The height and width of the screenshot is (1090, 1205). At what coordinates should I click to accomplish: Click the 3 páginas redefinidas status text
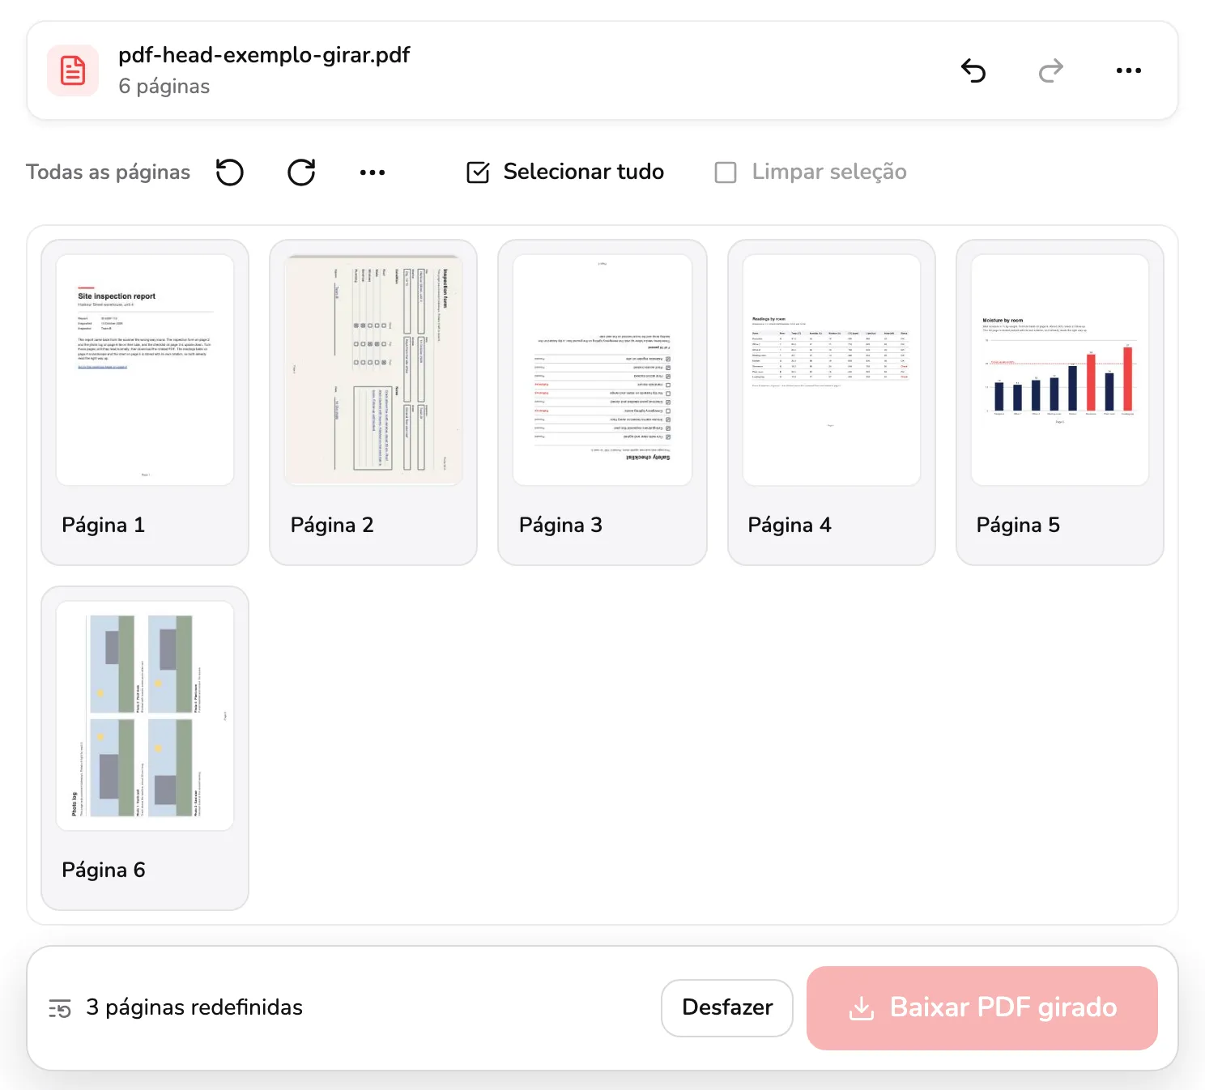(x=194, y=1007)
